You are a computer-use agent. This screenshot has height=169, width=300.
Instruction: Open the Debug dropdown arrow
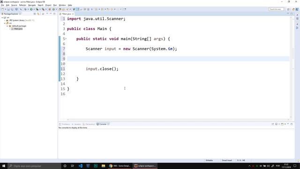click(28, 9)
